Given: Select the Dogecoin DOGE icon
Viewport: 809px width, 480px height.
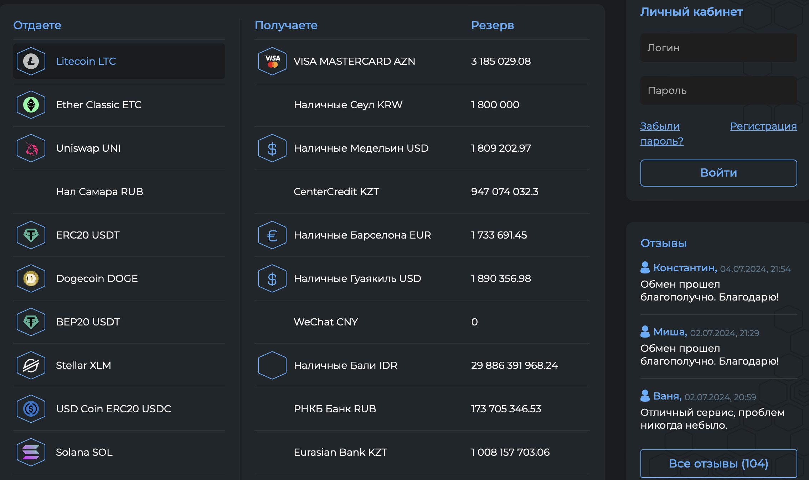Looking at the screenshot, I should coord(31,278).
